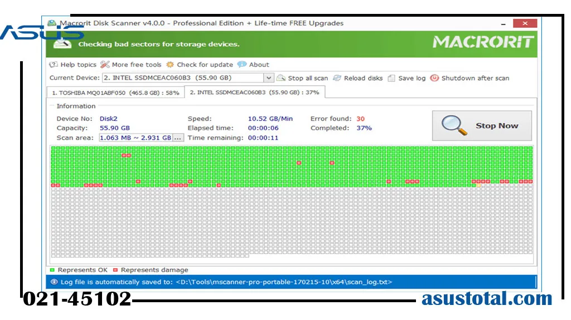Click the Check for update gear icon

tap(170, 65)
